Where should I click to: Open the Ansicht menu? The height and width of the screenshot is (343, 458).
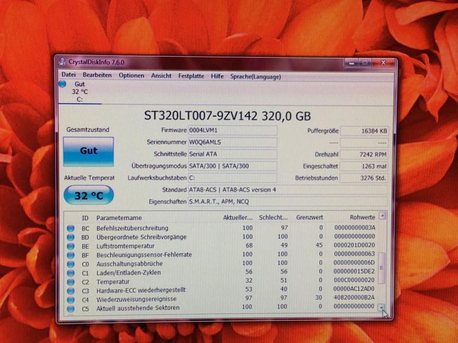[x=161, y=76]
